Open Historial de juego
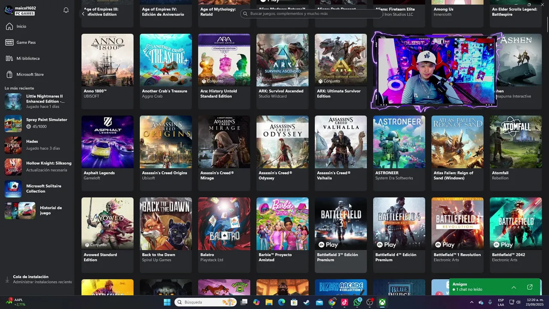Image resolution: width=549 pixels, height=309 pixels. 38,211
